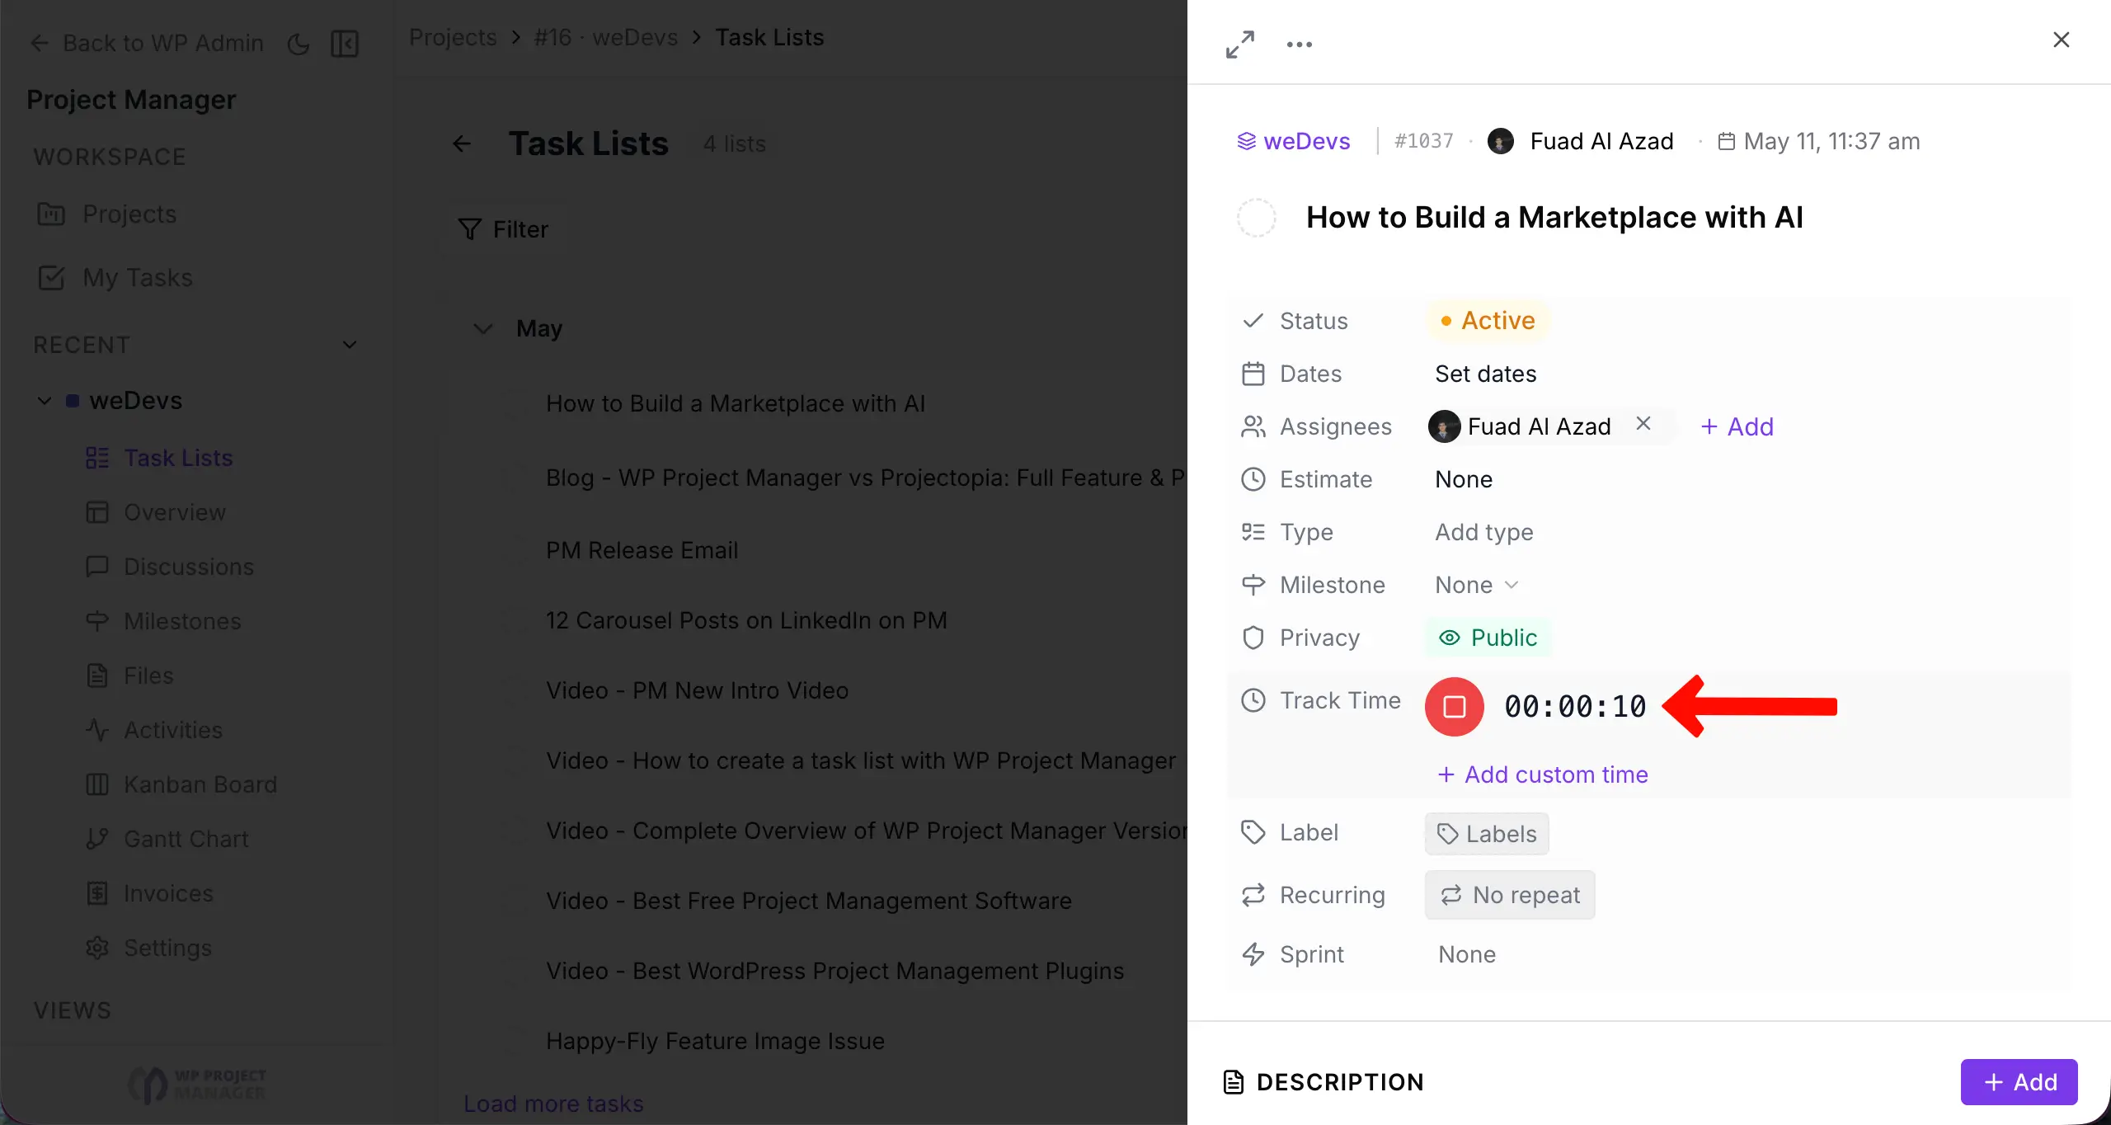
Task: Add a task description
Action: [x=2019, y=1082]
